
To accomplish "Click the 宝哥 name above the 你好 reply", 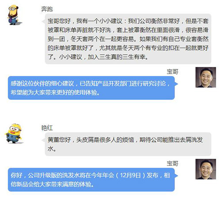I will [x=172, y=164].
